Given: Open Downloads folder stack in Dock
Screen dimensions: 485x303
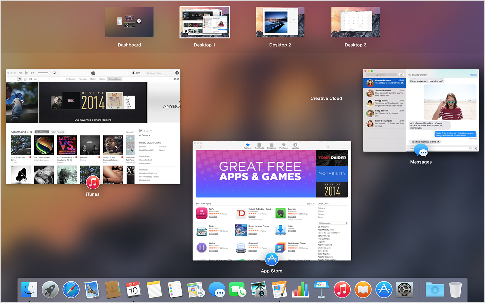Looking at the screenshot, I should click(x=434, y=290).
